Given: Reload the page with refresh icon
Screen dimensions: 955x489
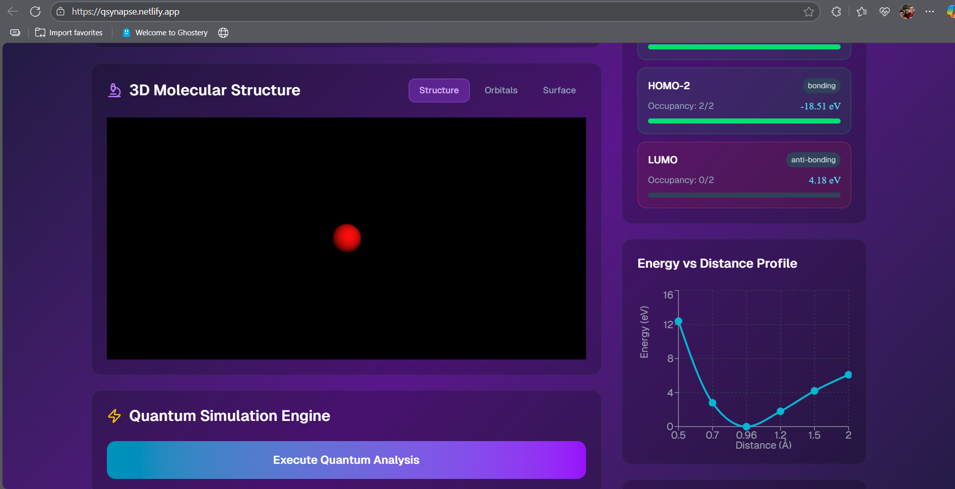Looking at the screenshot, I should tap(35, 12).
